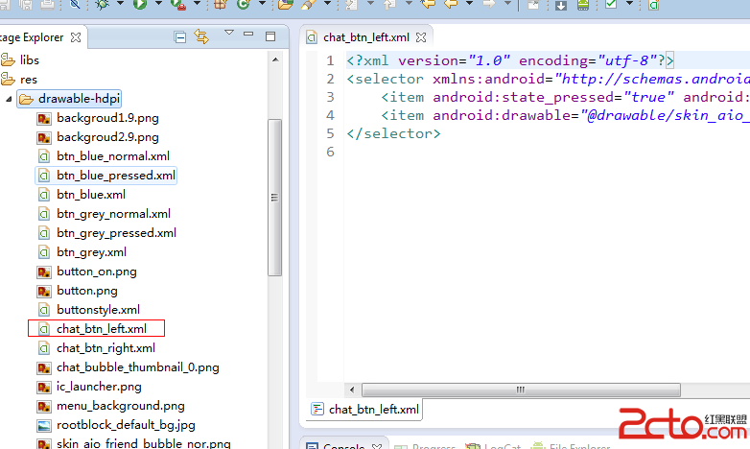Select the res folder

pos(29,79)
